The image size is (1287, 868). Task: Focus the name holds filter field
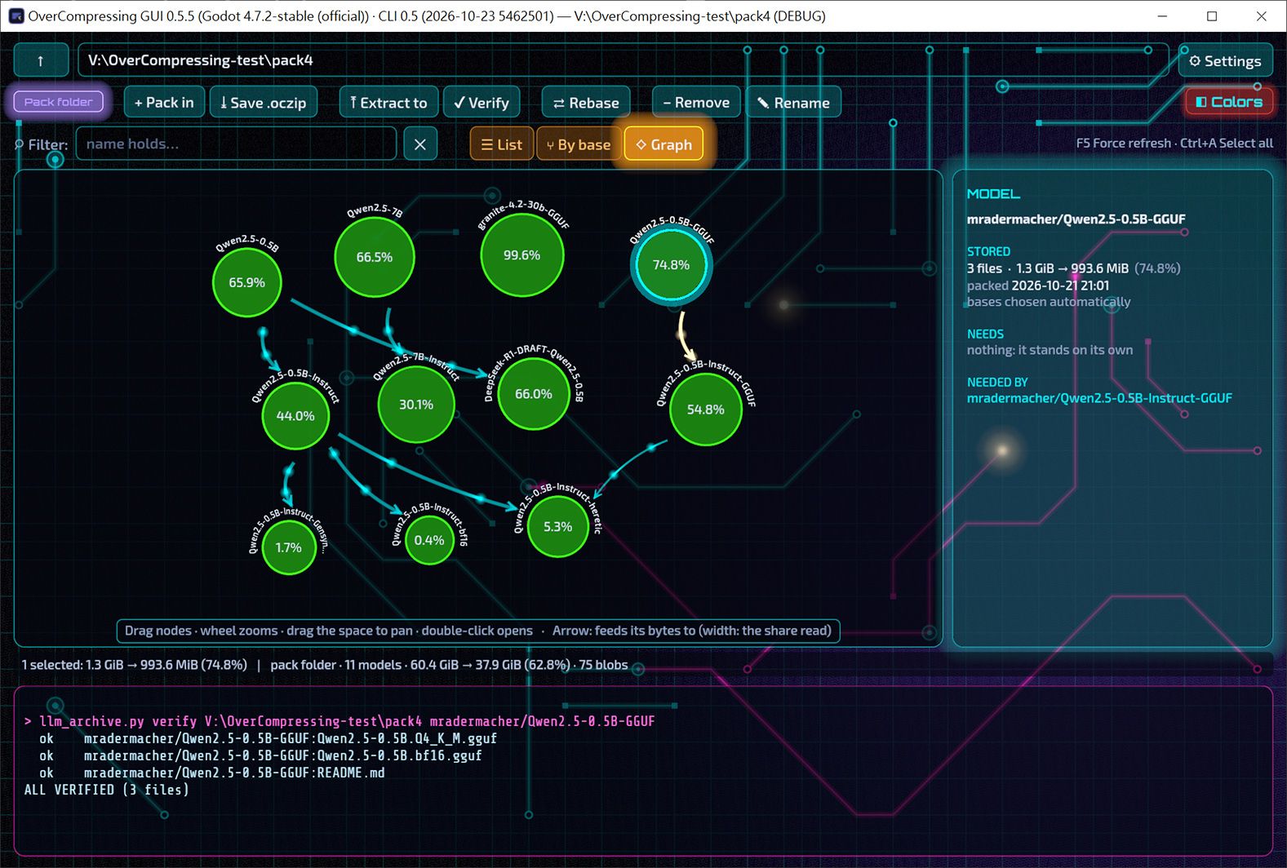[236, 144]
